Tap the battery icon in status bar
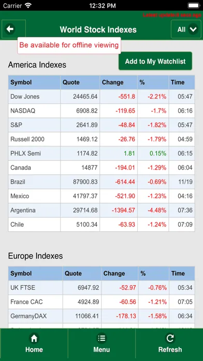This screenshot has width=203, height=361. pos(194,5)
